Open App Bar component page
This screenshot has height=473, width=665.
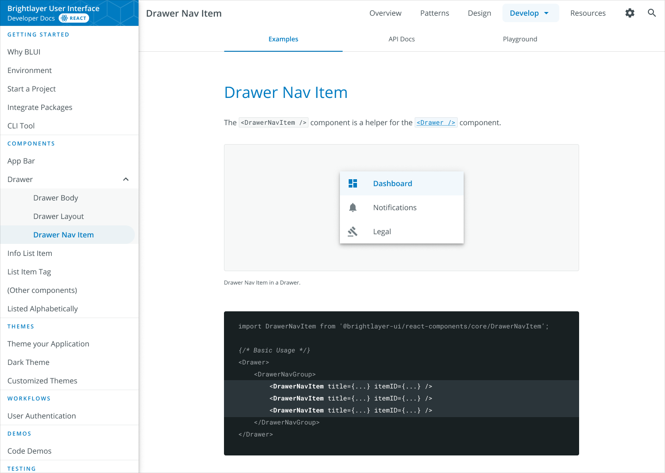click(x=69, y=161)
